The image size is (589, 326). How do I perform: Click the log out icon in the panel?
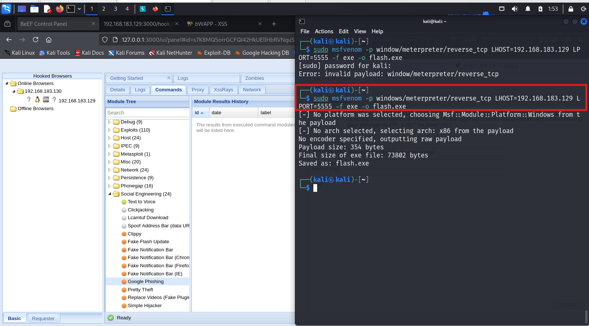583,9
